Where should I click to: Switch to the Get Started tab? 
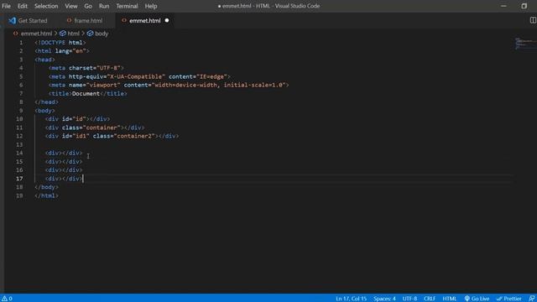click(28, 20)
